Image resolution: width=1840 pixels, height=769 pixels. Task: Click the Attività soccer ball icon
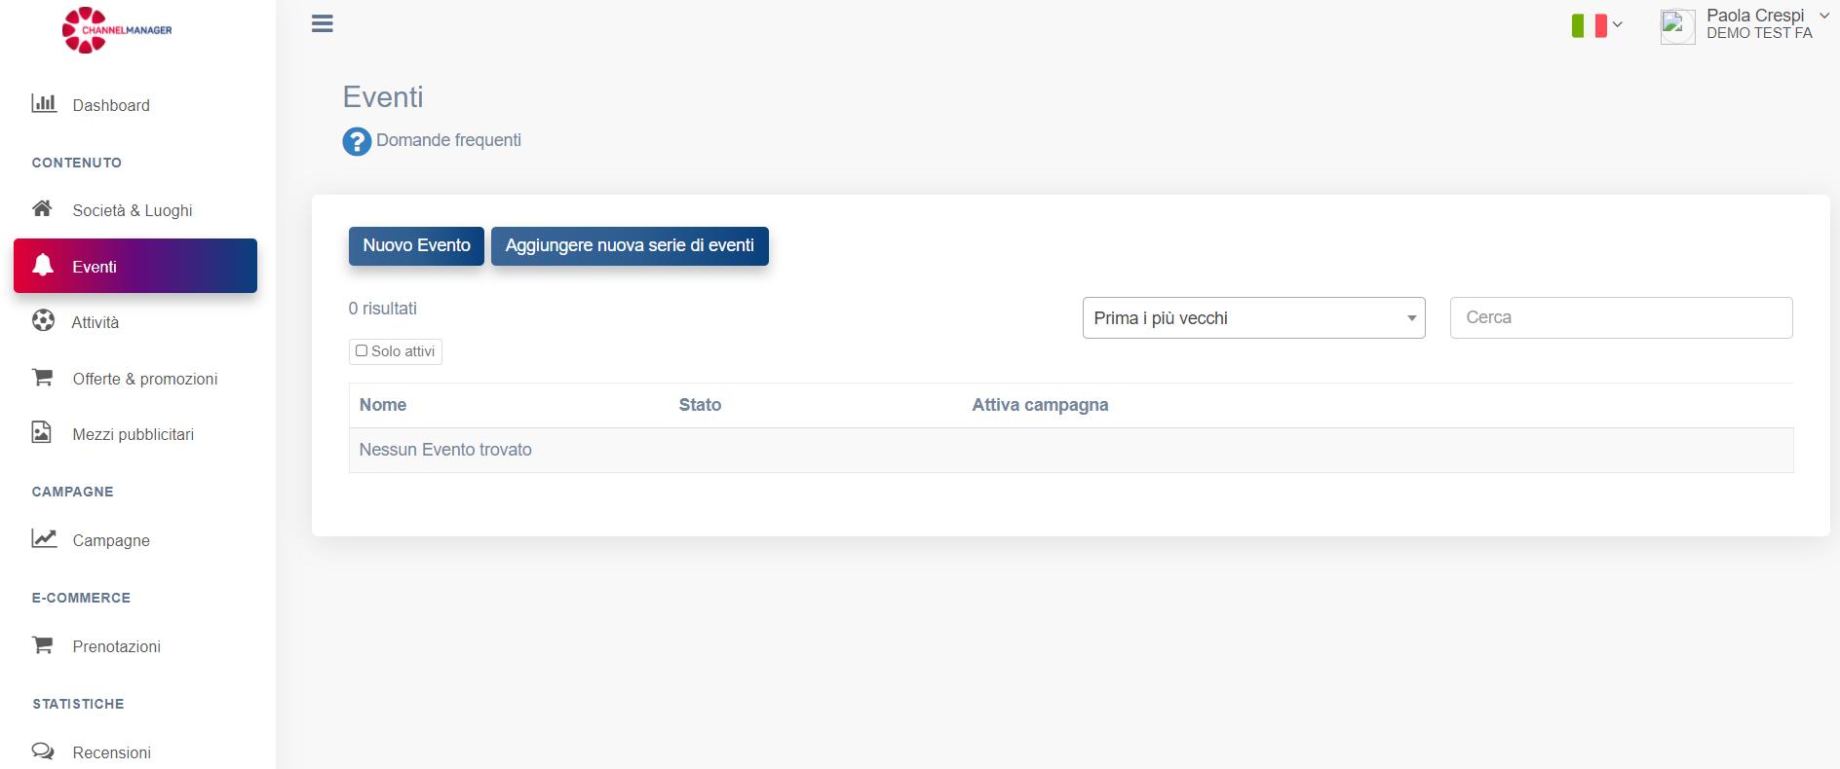[43, 320]
